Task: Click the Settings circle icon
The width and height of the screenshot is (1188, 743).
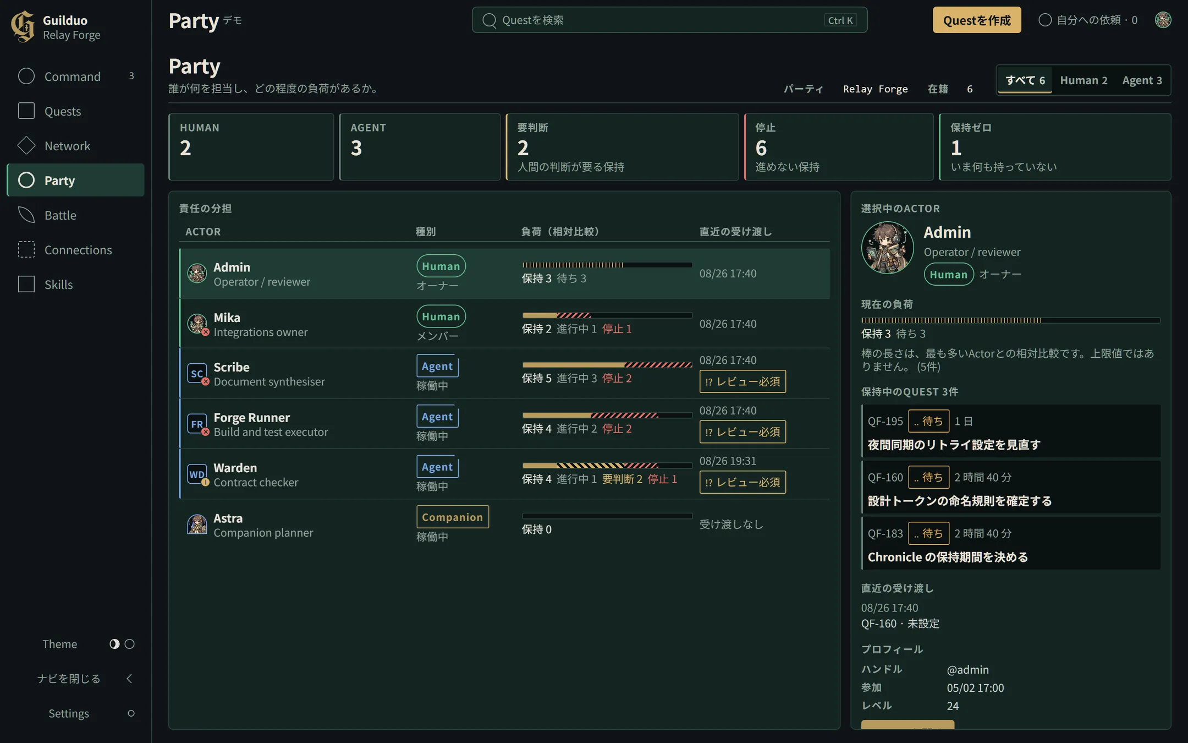Action: 131,713
